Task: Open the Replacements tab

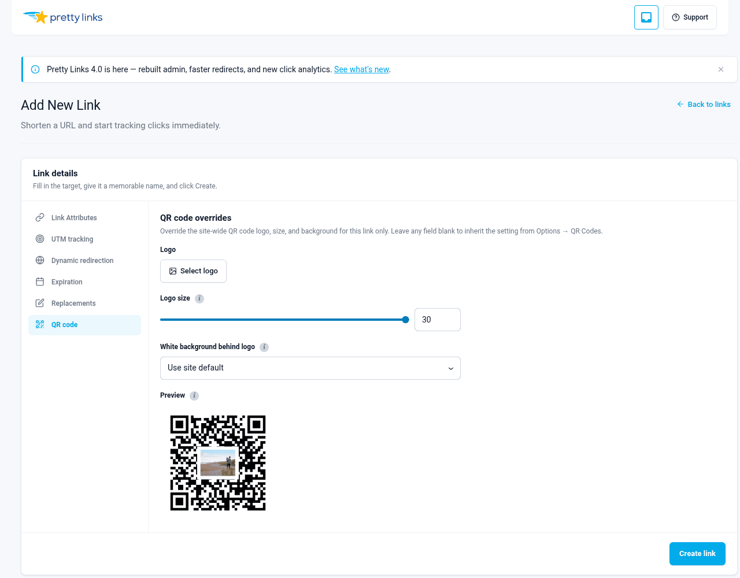Action: pos(84,303)
